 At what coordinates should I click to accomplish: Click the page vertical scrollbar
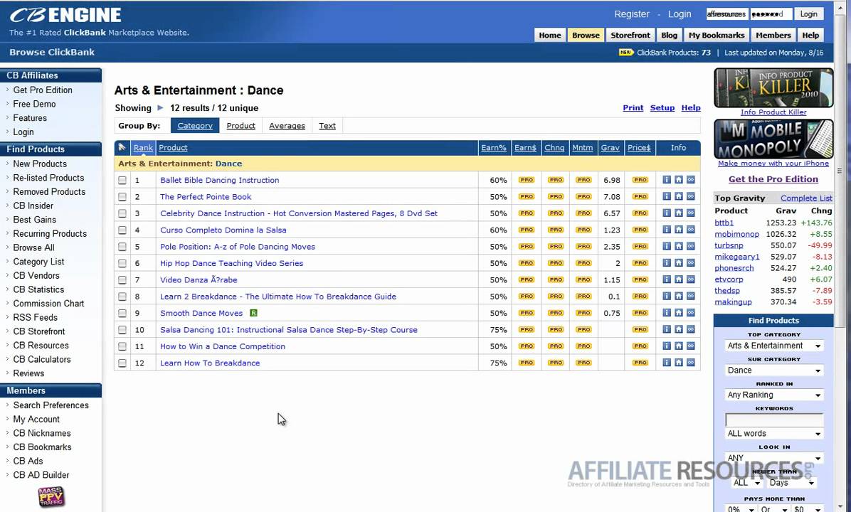point(839,171)
